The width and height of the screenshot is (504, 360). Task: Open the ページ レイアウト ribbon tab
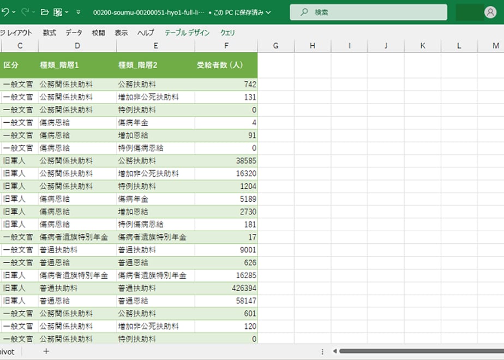[16, 33]
